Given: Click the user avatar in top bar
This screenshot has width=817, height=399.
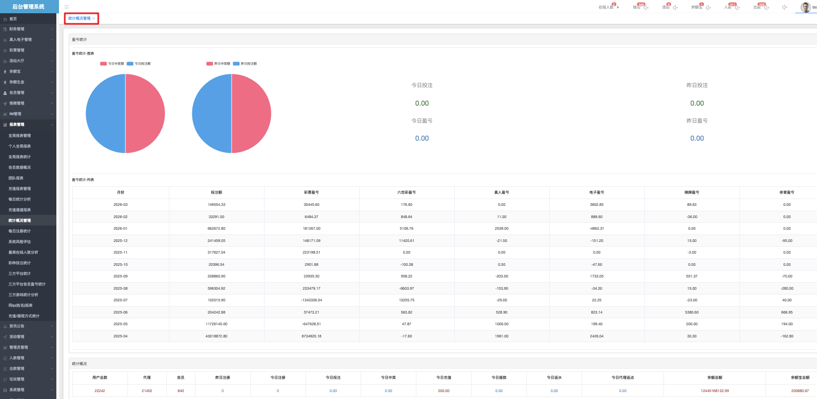Looking at the screenshot, I should pyautogui.click(x=805, y=7).
